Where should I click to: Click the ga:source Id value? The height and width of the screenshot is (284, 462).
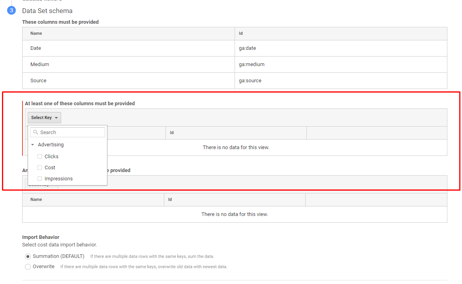[x=250, y=81]
